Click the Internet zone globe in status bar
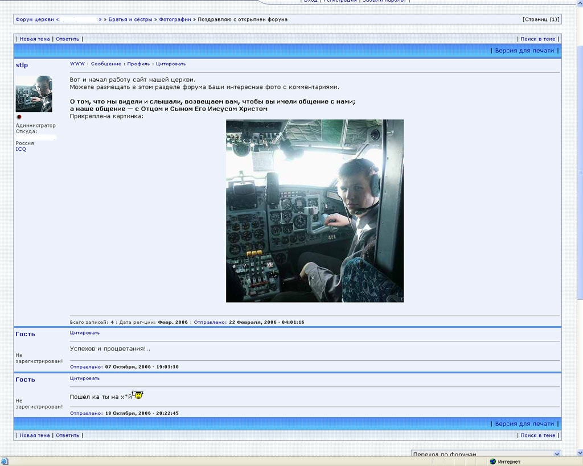Viewport: 583px width, 466px height. point(493,461)
